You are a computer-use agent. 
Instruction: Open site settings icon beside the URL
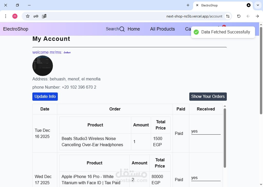click(228, 16)
